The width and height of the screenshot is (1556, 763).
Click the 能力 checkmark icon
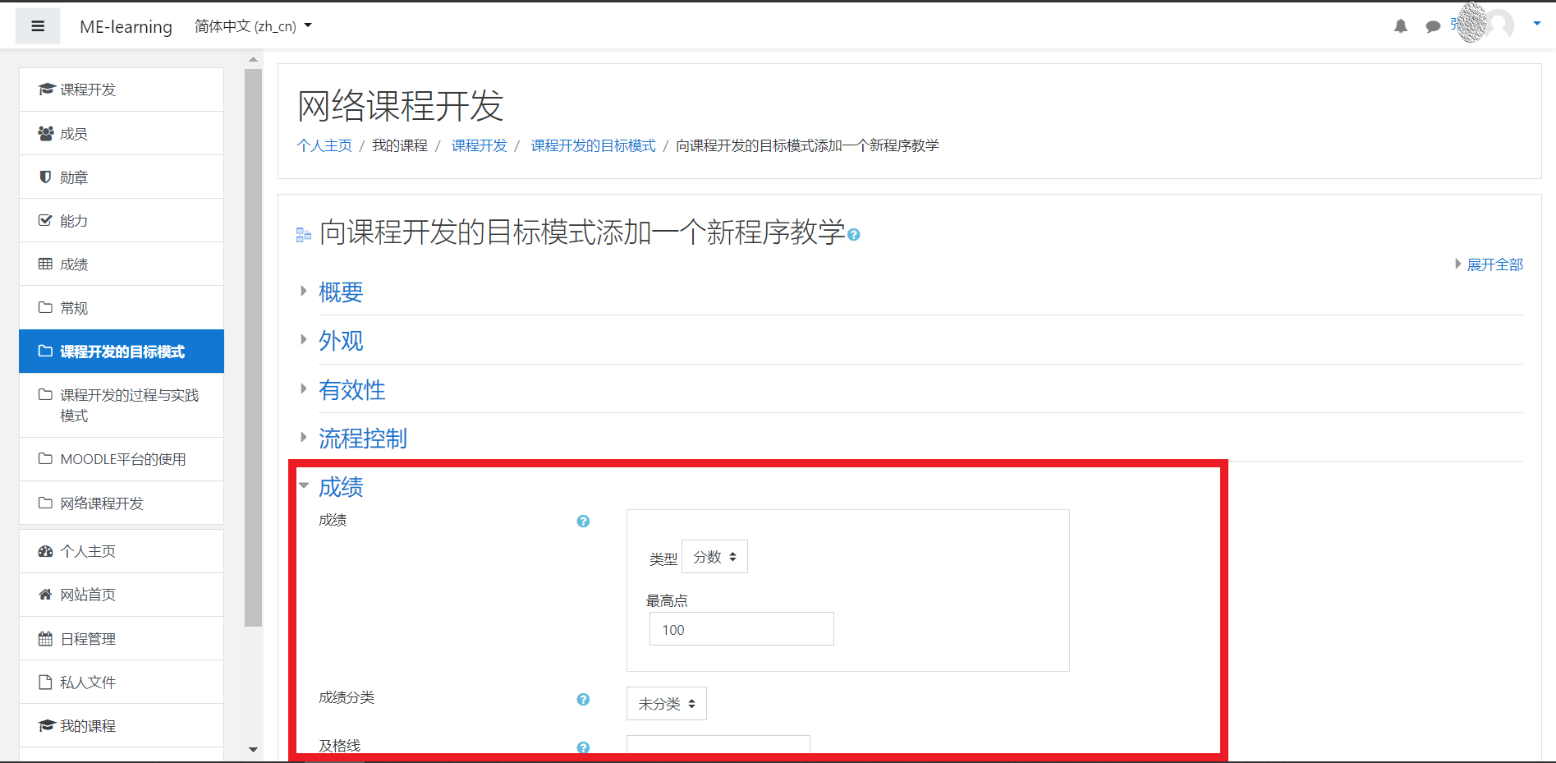pos(46,220)
